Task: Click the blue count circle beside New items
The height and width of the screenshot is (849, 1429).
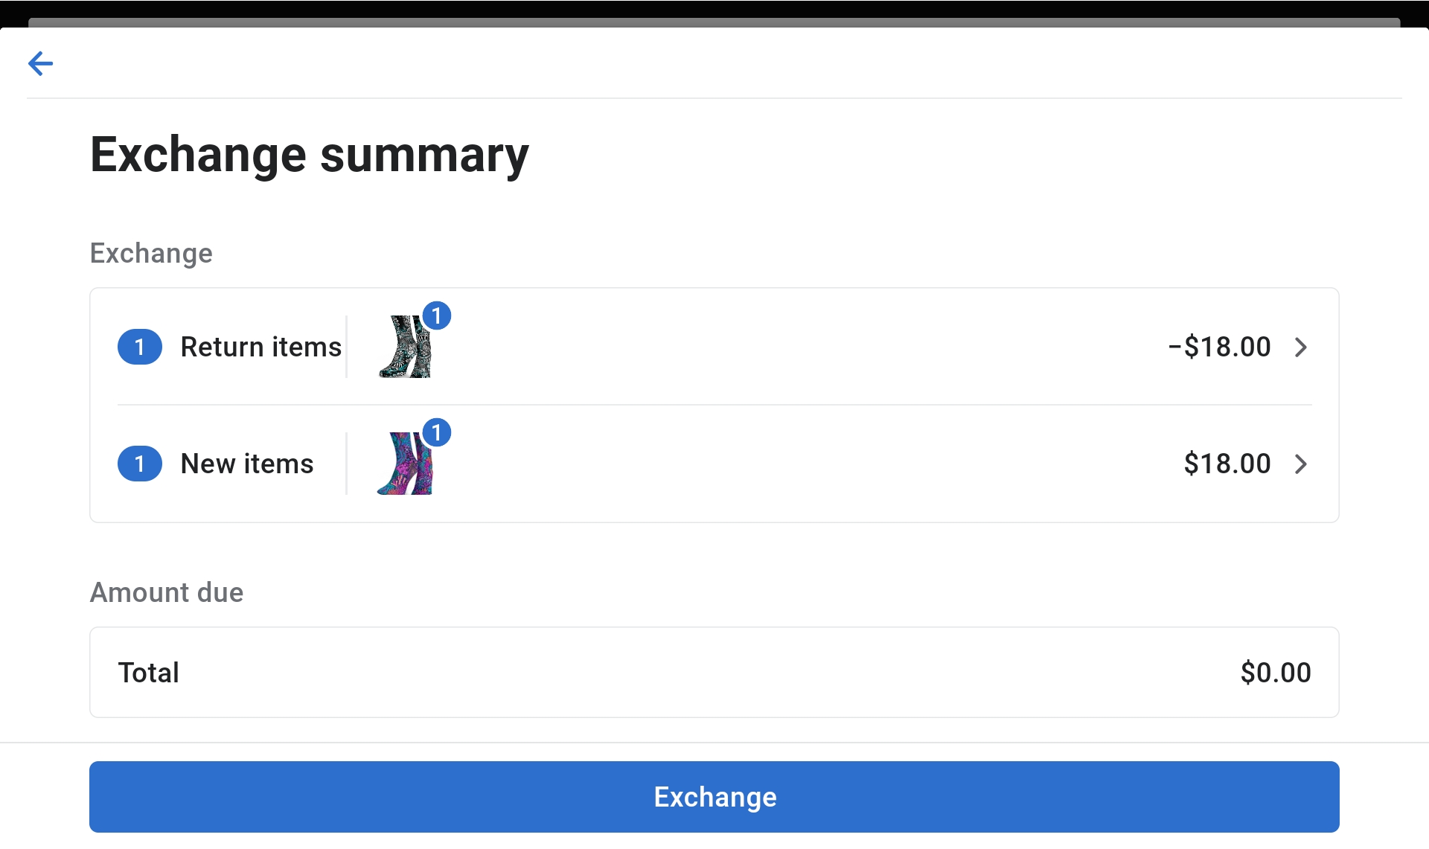Action: [139, 464]
